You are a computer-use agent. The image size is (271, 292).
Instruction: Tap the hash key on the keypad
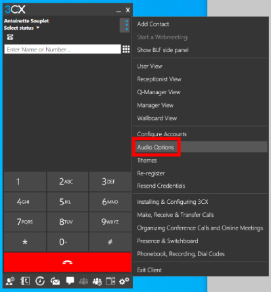click(110, 242)
